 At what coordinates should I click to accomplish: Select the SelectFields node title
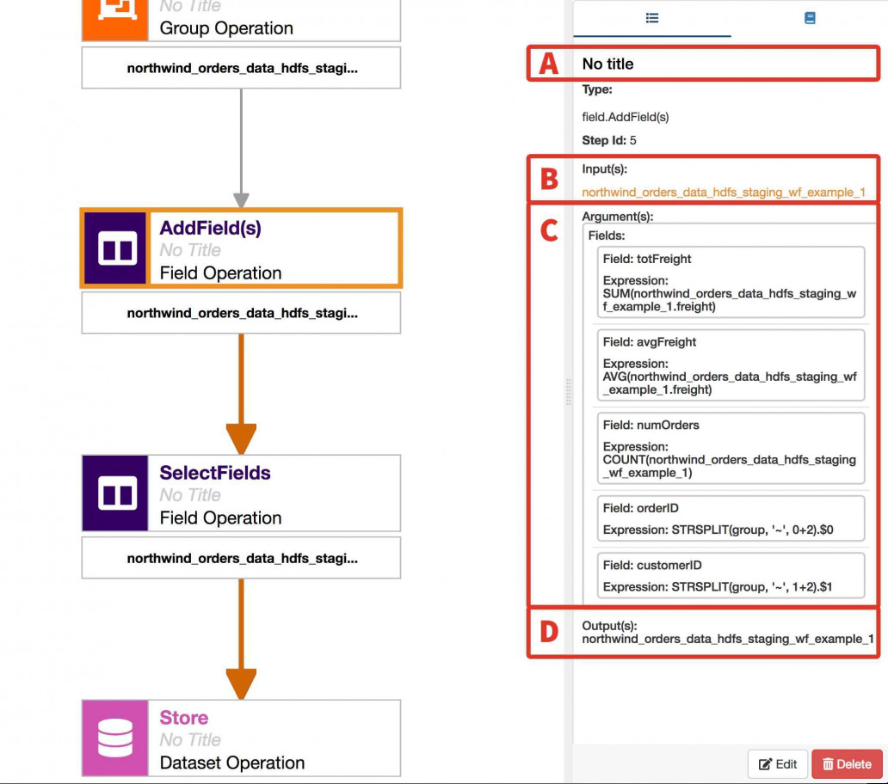click(x=214, y=473)
